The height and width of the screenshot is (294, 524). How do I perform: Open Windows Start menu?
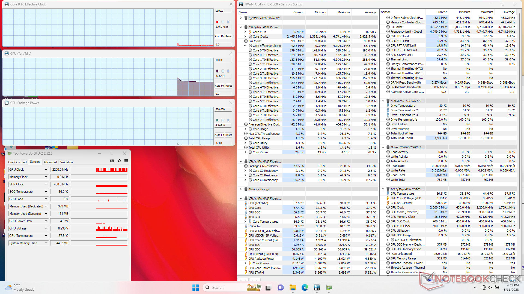[x=196, y=287]
